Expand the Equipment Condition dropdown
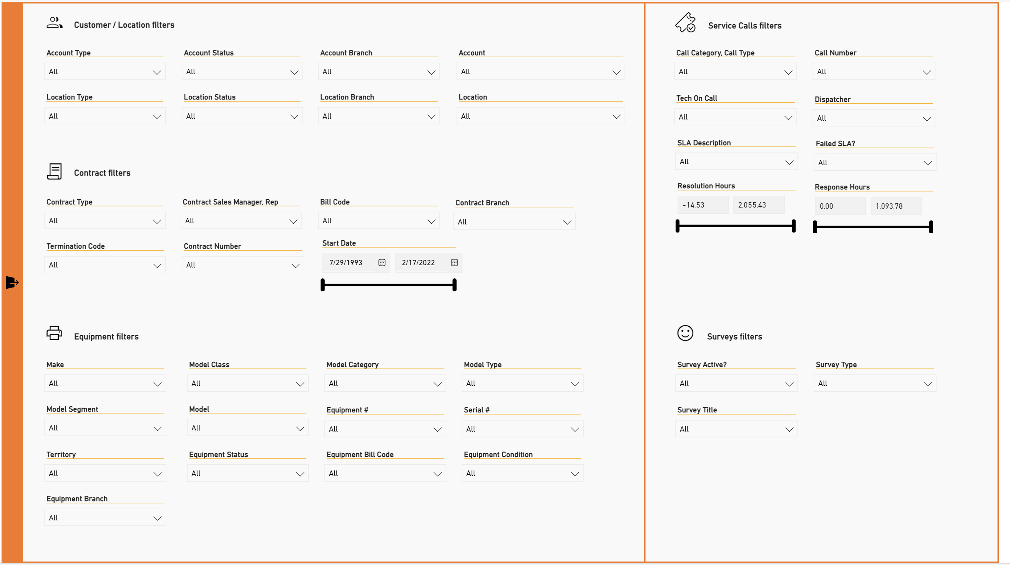This screenshot has height=565, width=1010. point(523,474)
